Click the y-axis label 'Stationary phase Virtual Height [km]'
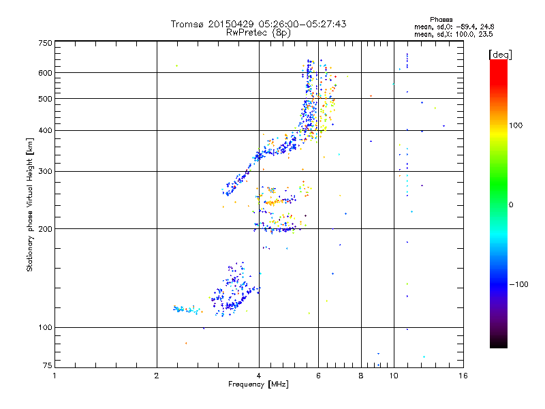This screenshot has width=545, height=409. 29,204
